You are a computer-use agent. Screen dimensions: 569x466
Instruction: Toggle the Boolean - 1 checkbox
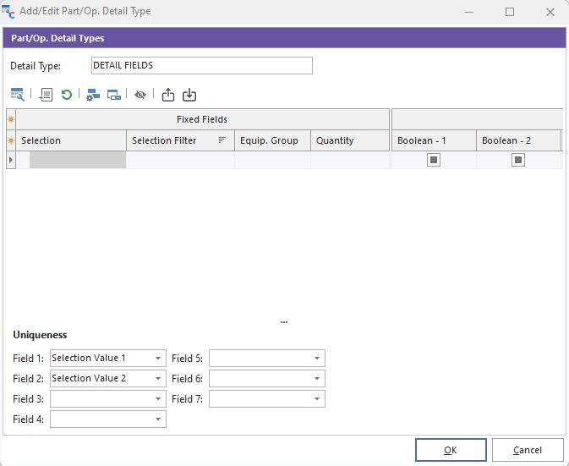click(434, 160)
